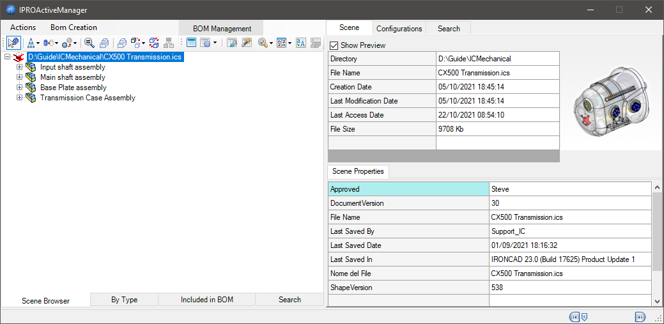Expand the Transmission Case Assembly node

[x=19, y=97]
